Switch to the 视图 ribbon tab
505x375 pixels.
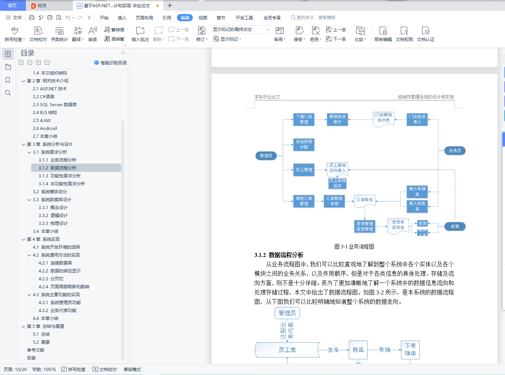pyautogui.click(x=203, y=18)
